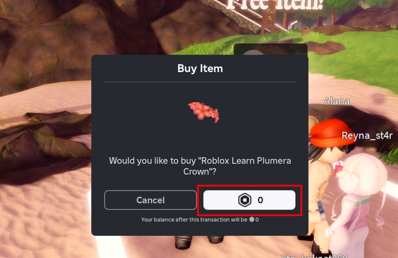Click the small Robux icon beside balance

coord(252,219)
